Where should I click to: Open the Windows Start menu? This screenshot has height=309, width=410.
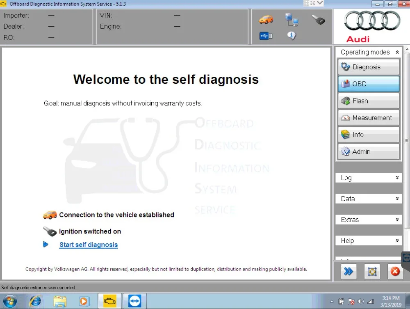point(10,301)
